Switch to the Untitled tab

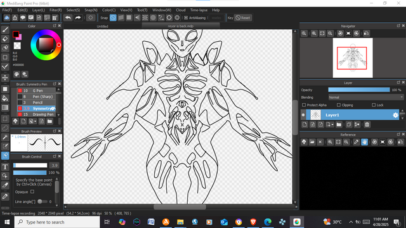(103, 26)
